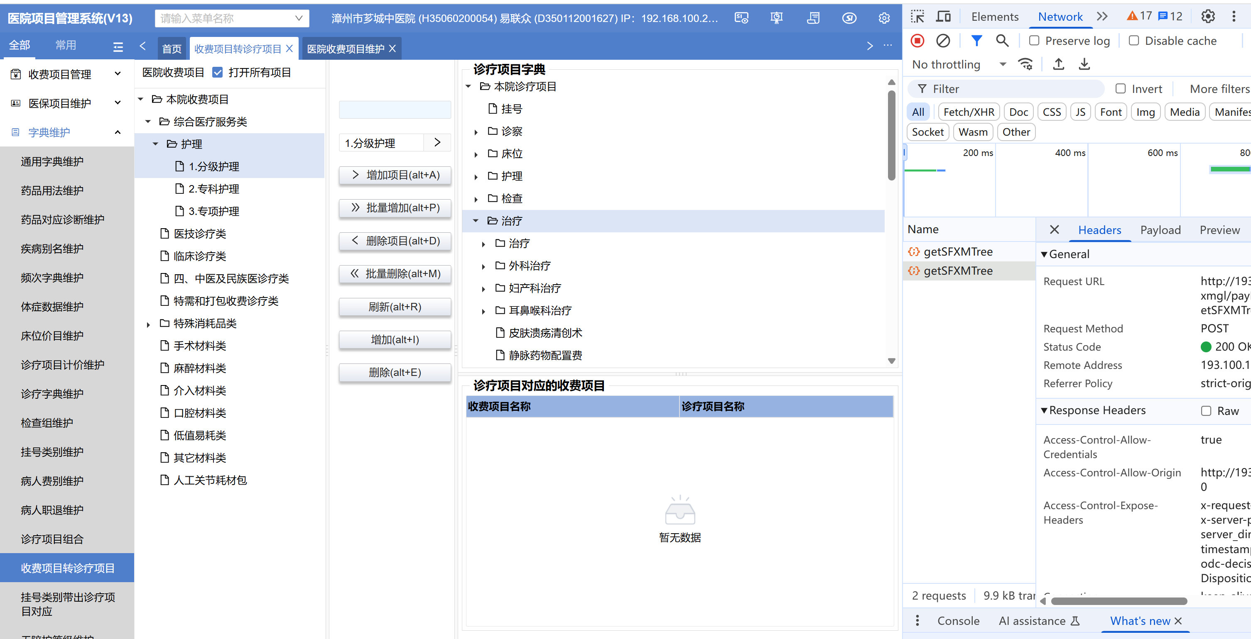Expand the 特殊消耗品类 tree node
Screen dimensions: 1251x639
(x=148, y=324)
